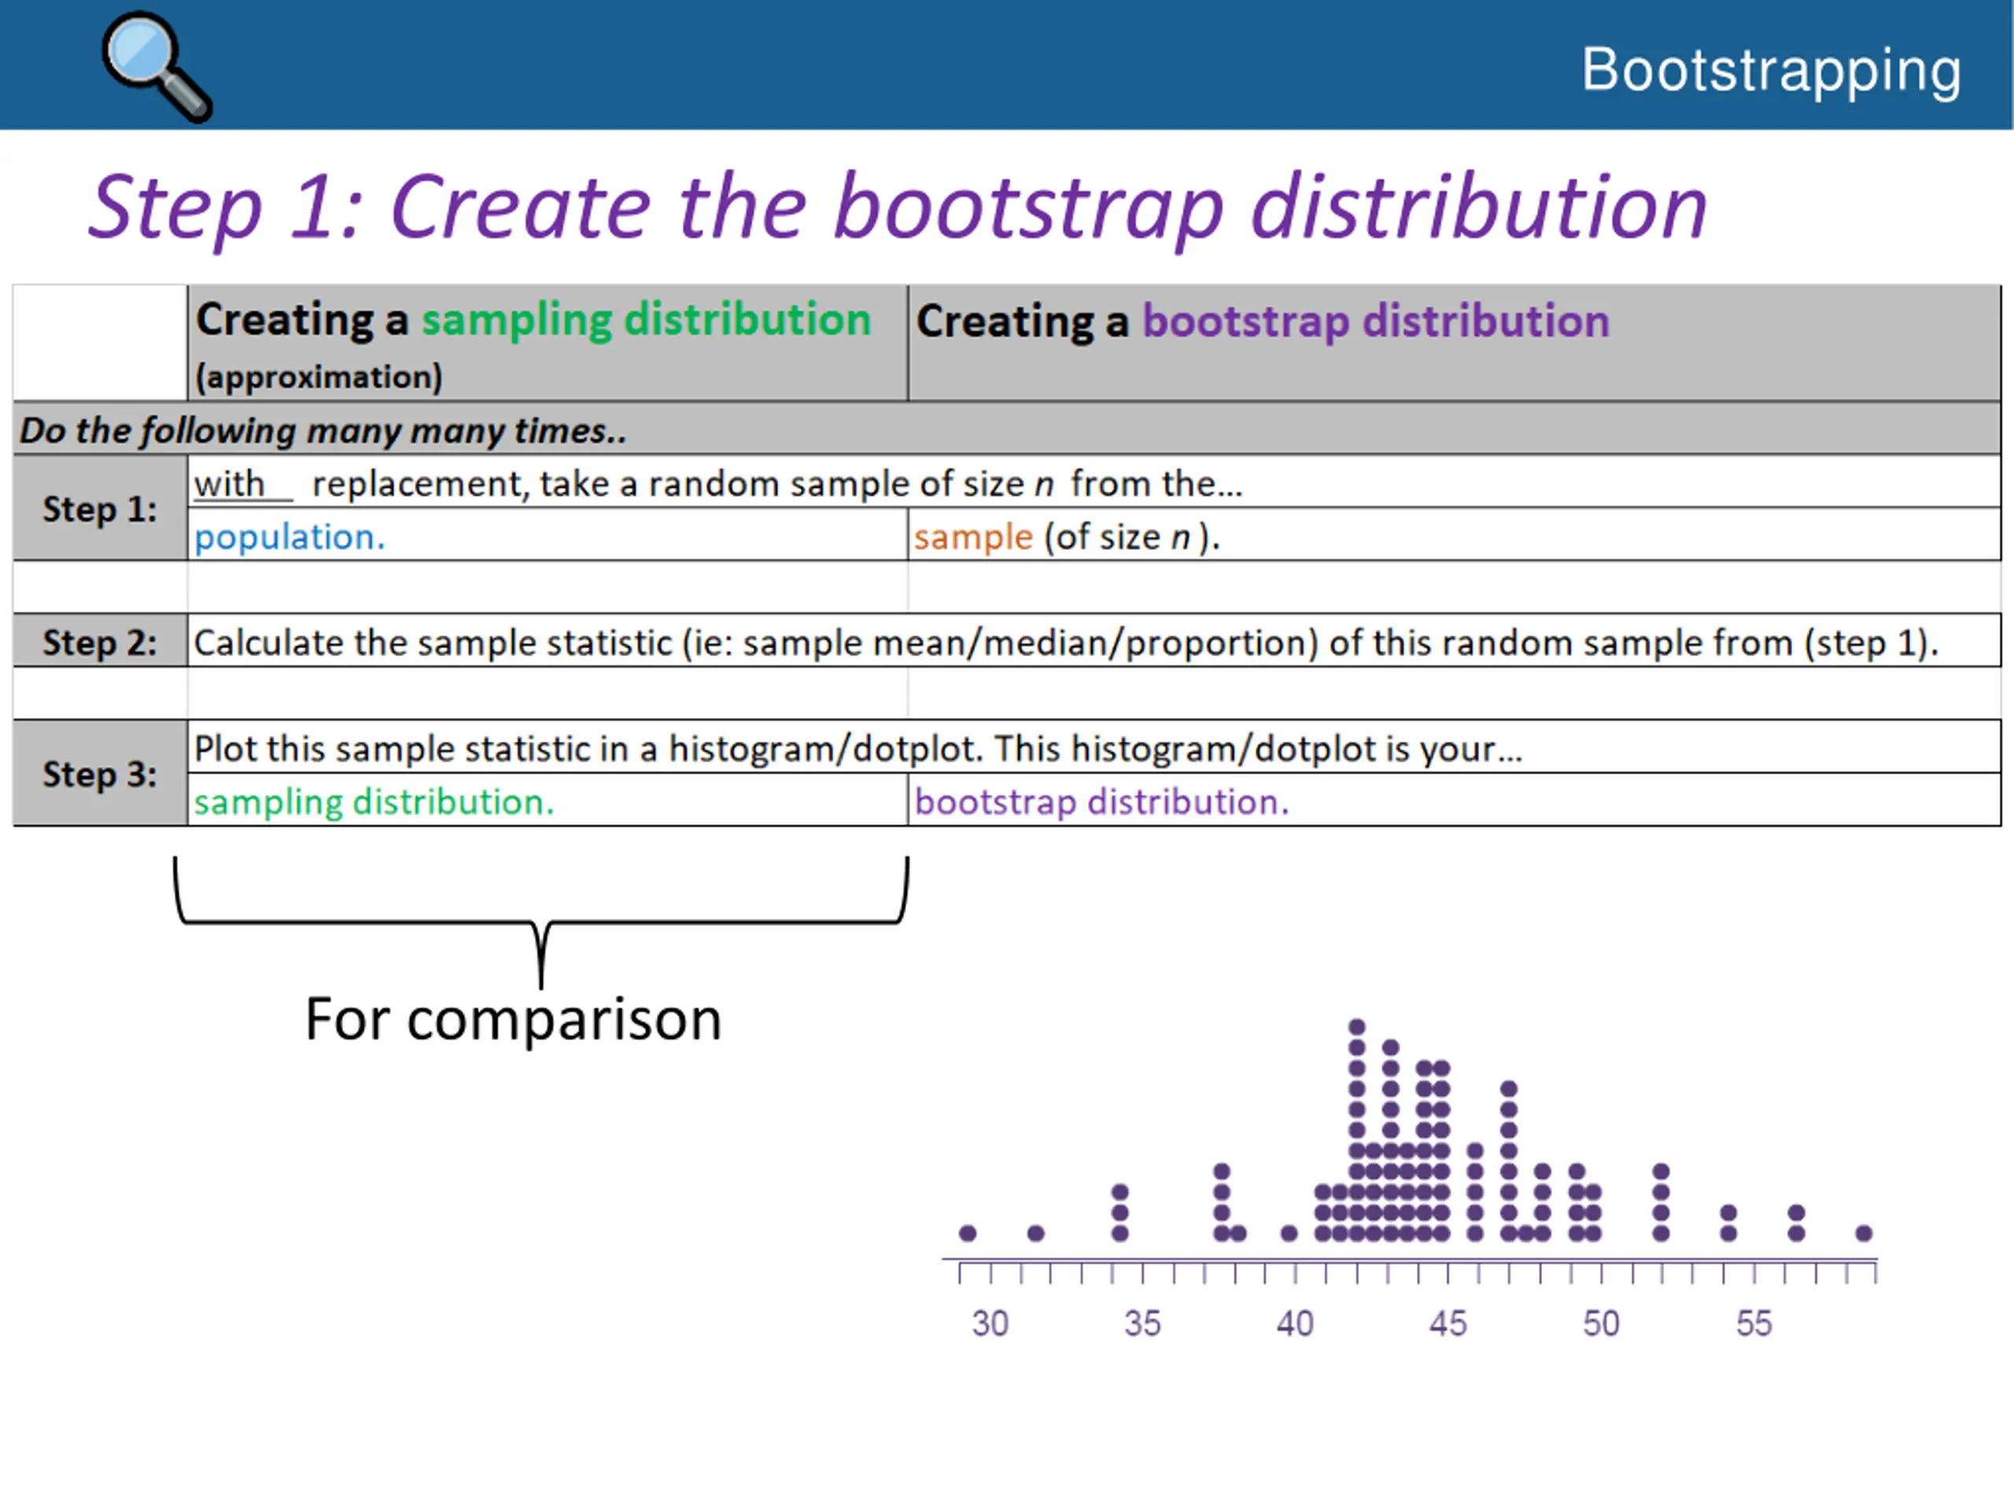Click the 'Step 1:' row label
2014x1512 pixels.
point(100,508)
